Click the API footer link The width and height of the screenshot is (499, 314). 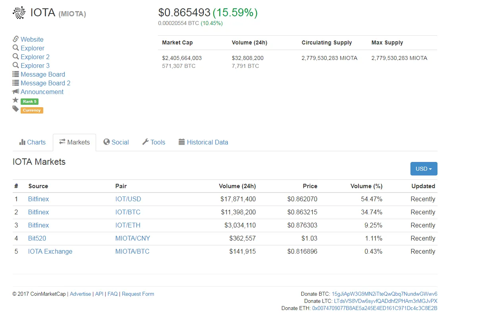coord(99,294)
